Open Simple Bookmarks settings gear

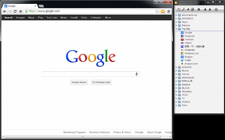[216, 9]
